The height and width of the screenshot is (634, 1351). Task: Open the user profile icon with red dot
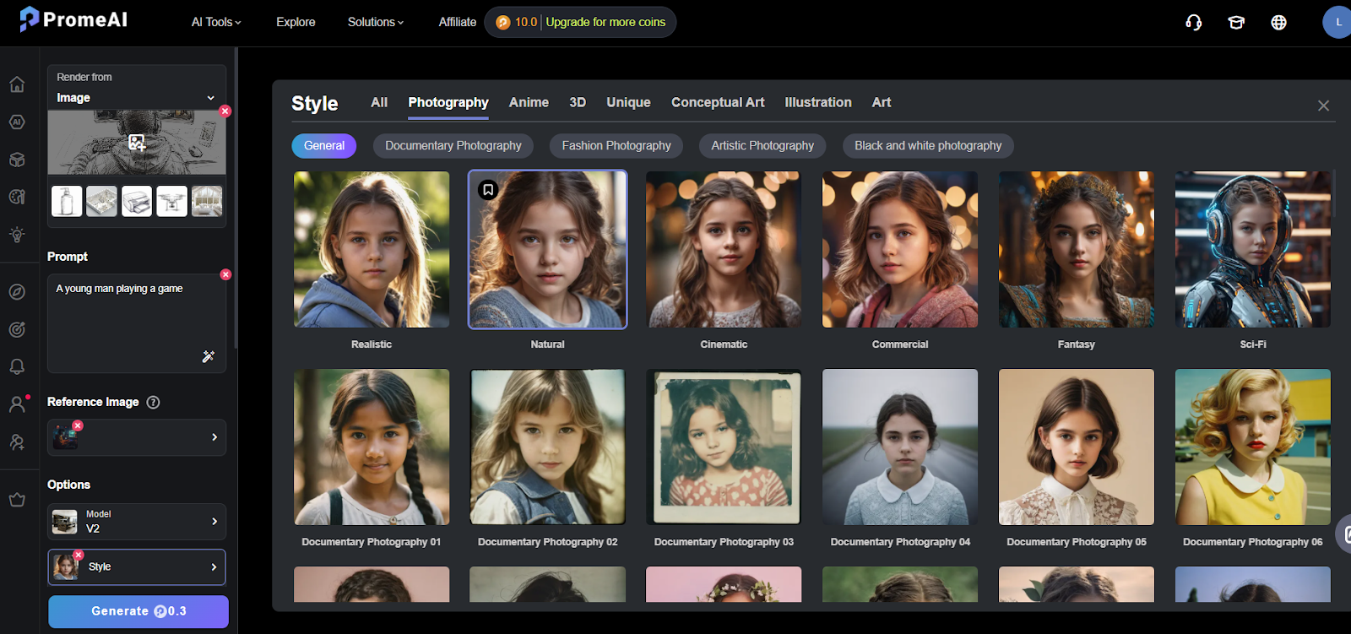click(17, 404)
